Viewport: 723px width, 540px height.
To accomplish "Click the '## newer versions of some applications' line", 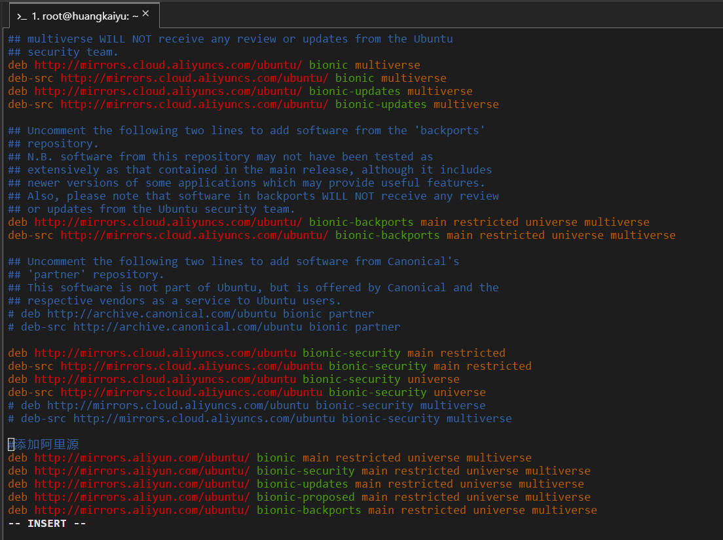I will (247, 183).
